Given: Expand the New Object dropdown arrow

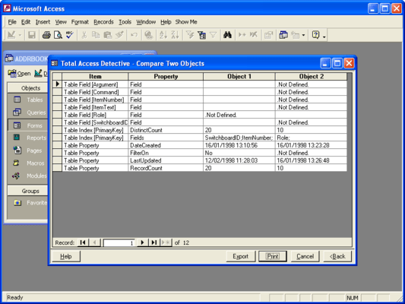Looking at the screenshot, I should [x=303, y=35].
